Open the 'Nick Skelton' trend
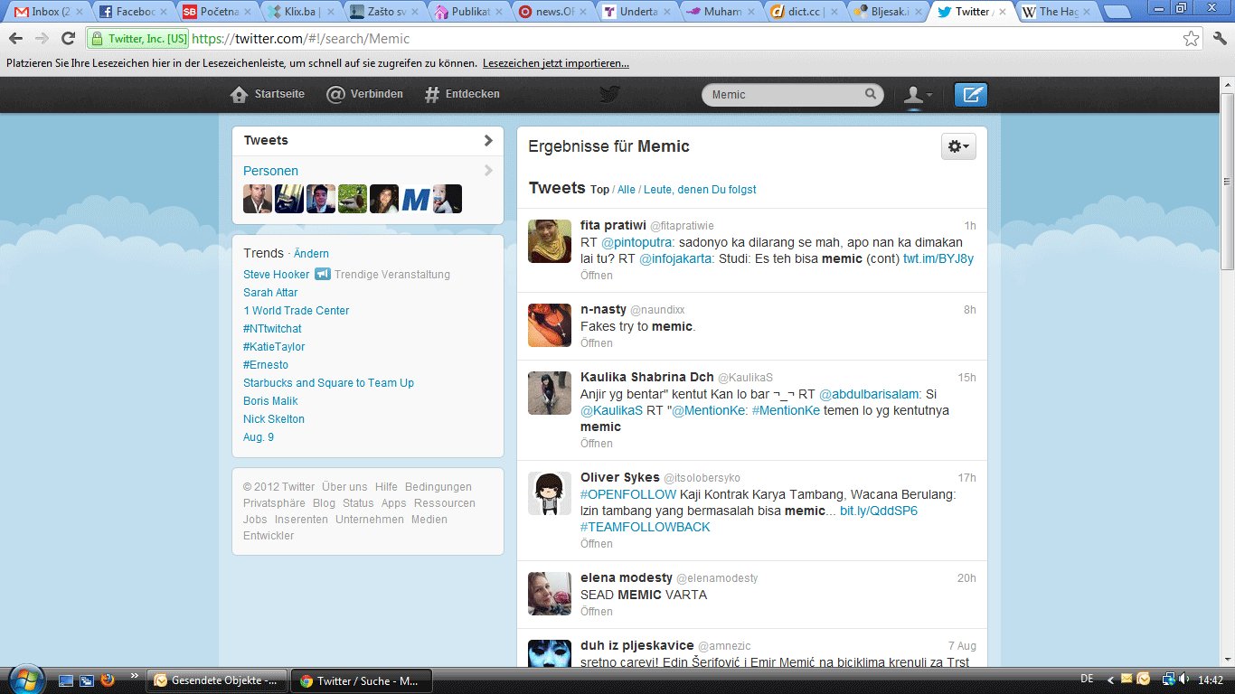The height and width of the screenshot is (694, 1235). click(x=274, y=419)
